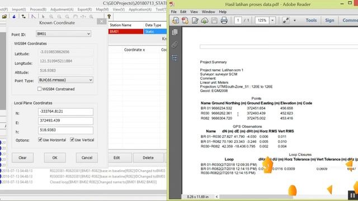Click the Static data type cell

click(x=156, y=31)
